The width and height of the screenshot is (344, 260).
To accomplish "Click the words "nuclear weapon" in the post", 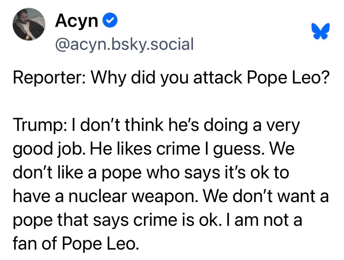I will click(130, 196).
